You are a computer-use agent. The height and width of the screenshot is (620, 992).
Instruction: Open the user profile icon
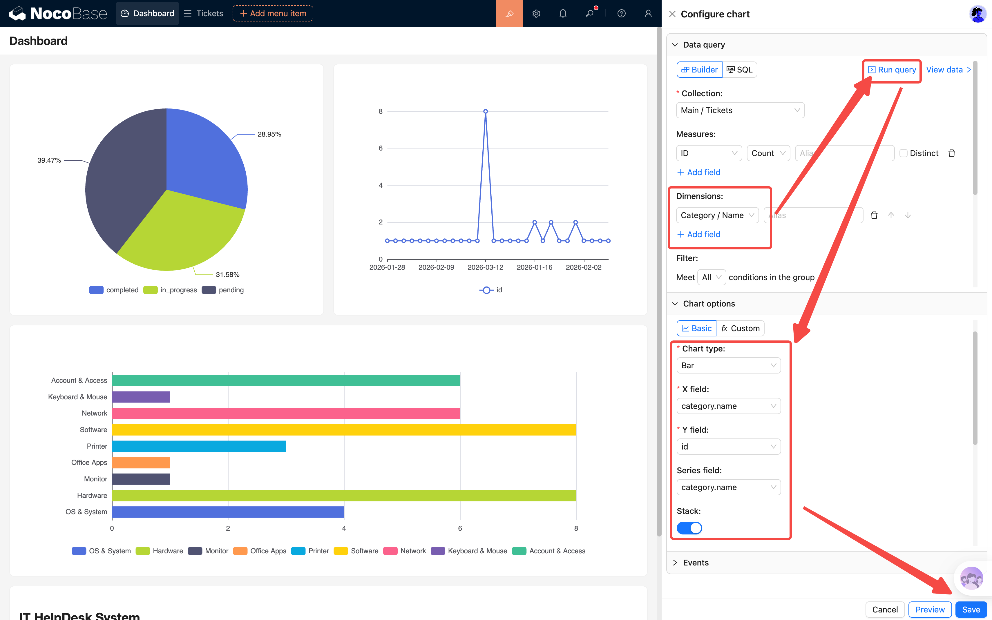pyautogui.click(x=648, y=14)
